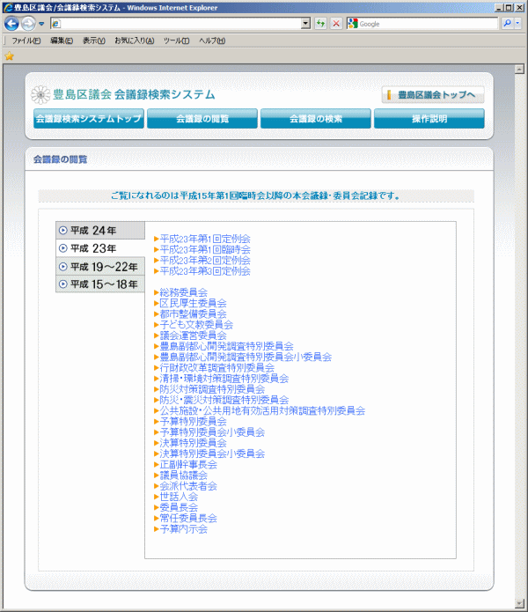
Task: Click the 豊島区議会トップへ button
Action: pyautogui.click(x=433, y=95)
